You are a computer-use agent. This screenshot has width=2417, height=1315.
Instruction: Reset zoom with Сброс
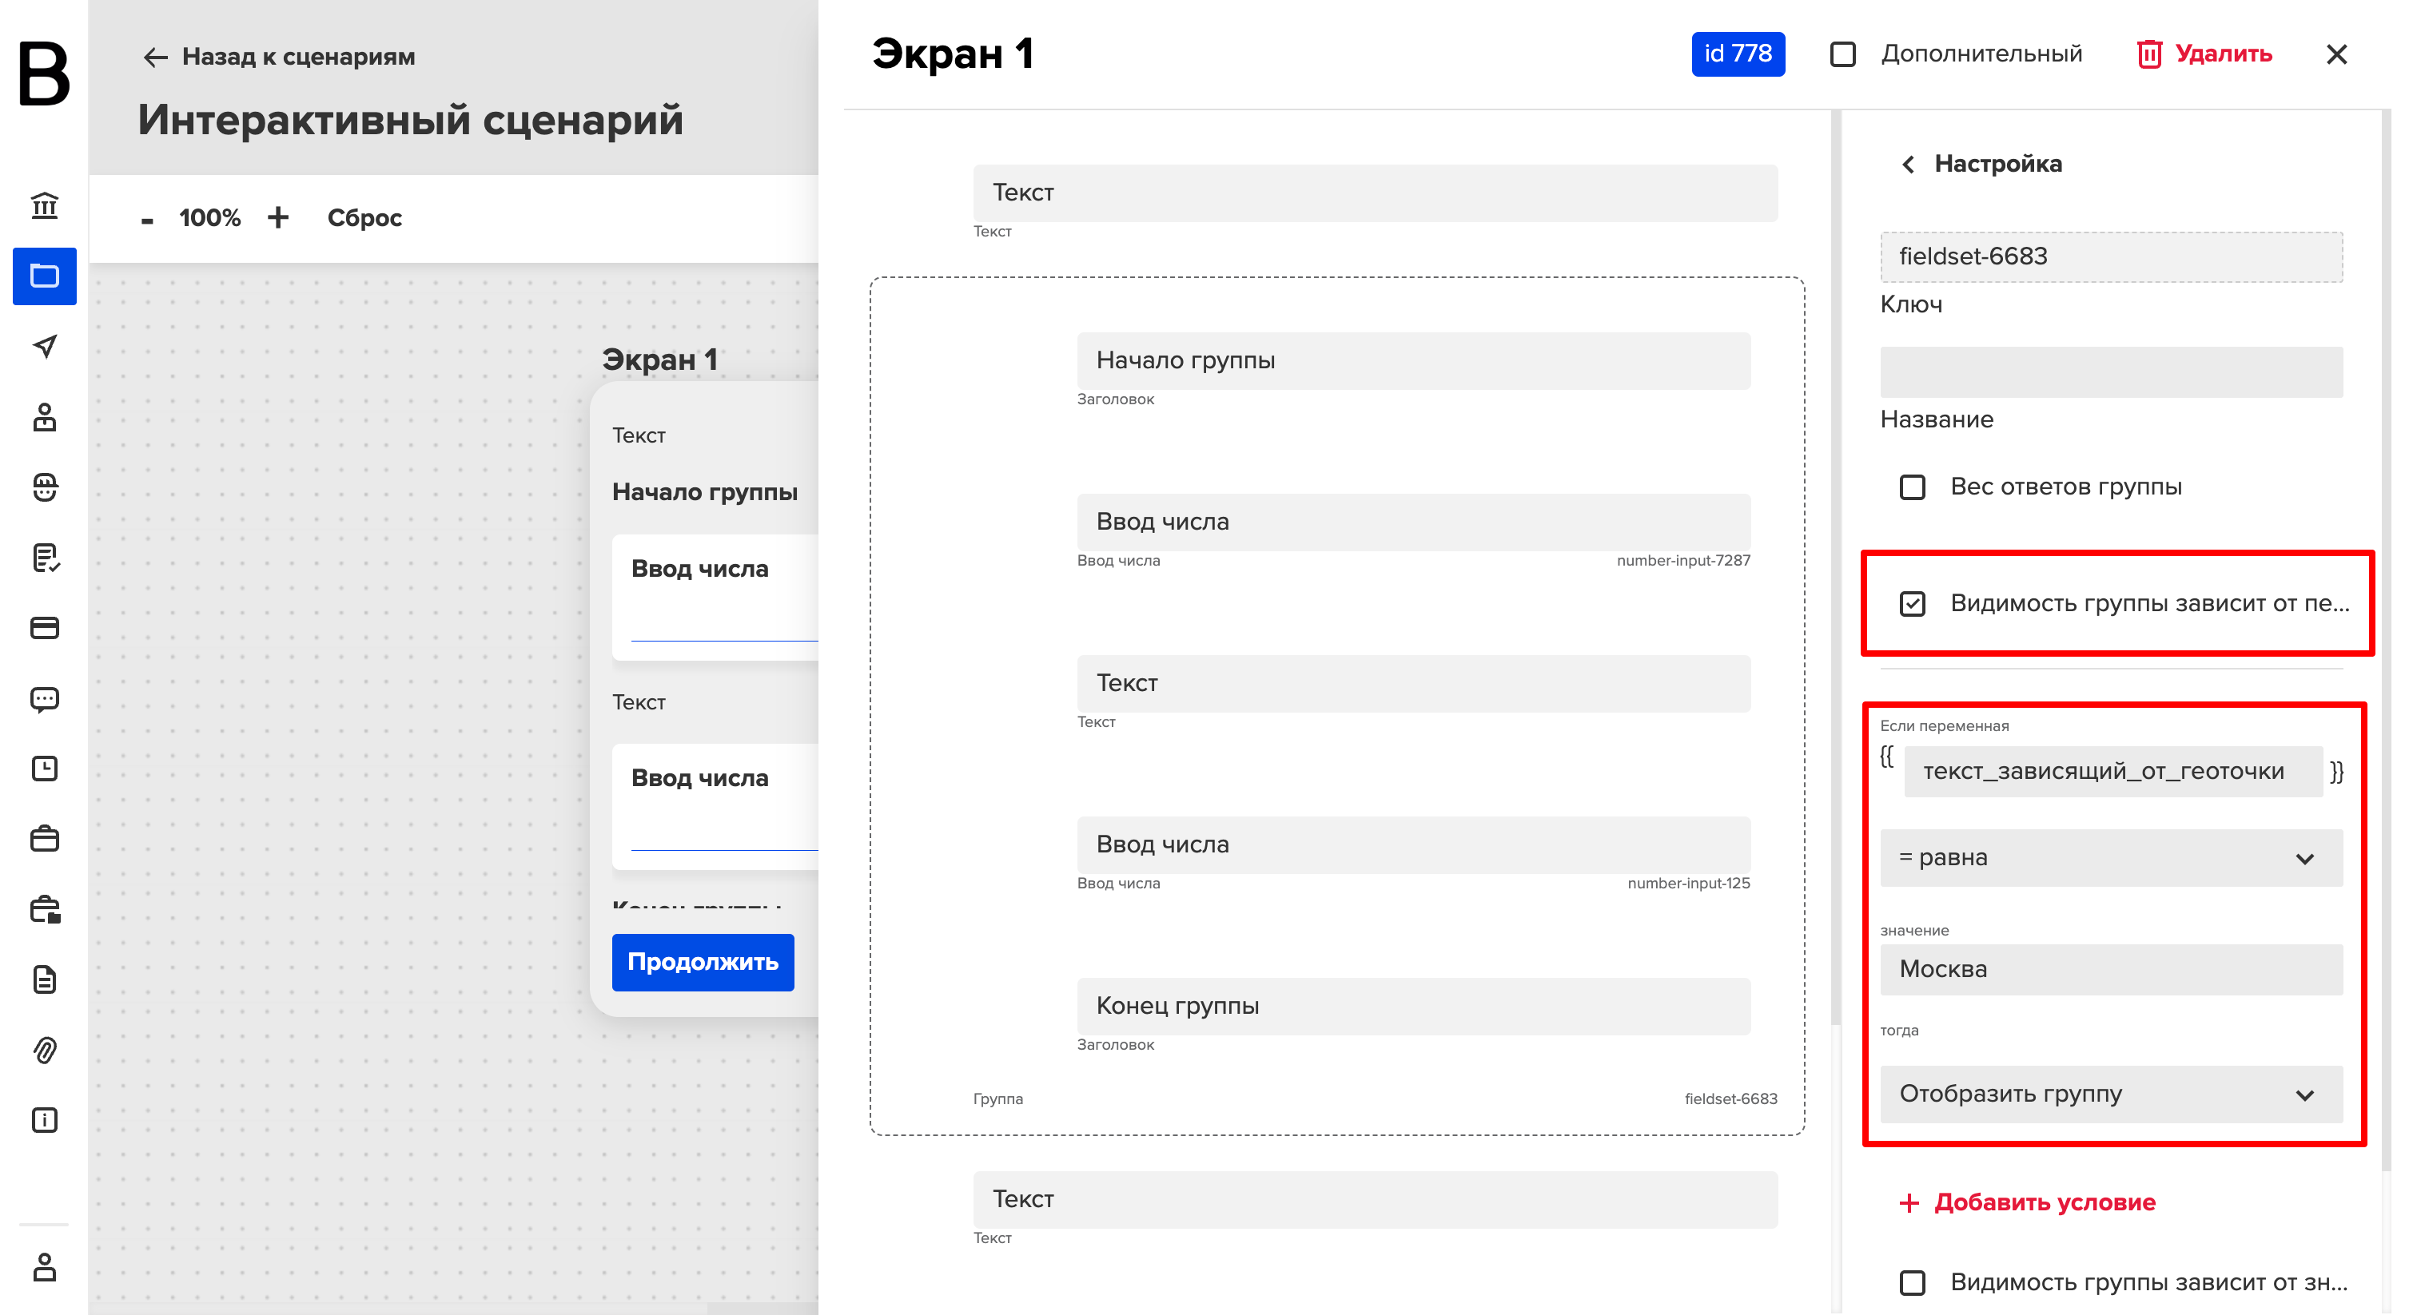(364, 217)
